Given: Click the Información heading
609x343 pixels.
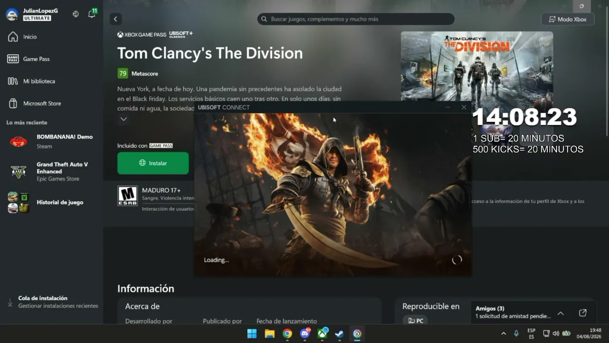Looking at the screenshot, I should click(x=146, y=289).
